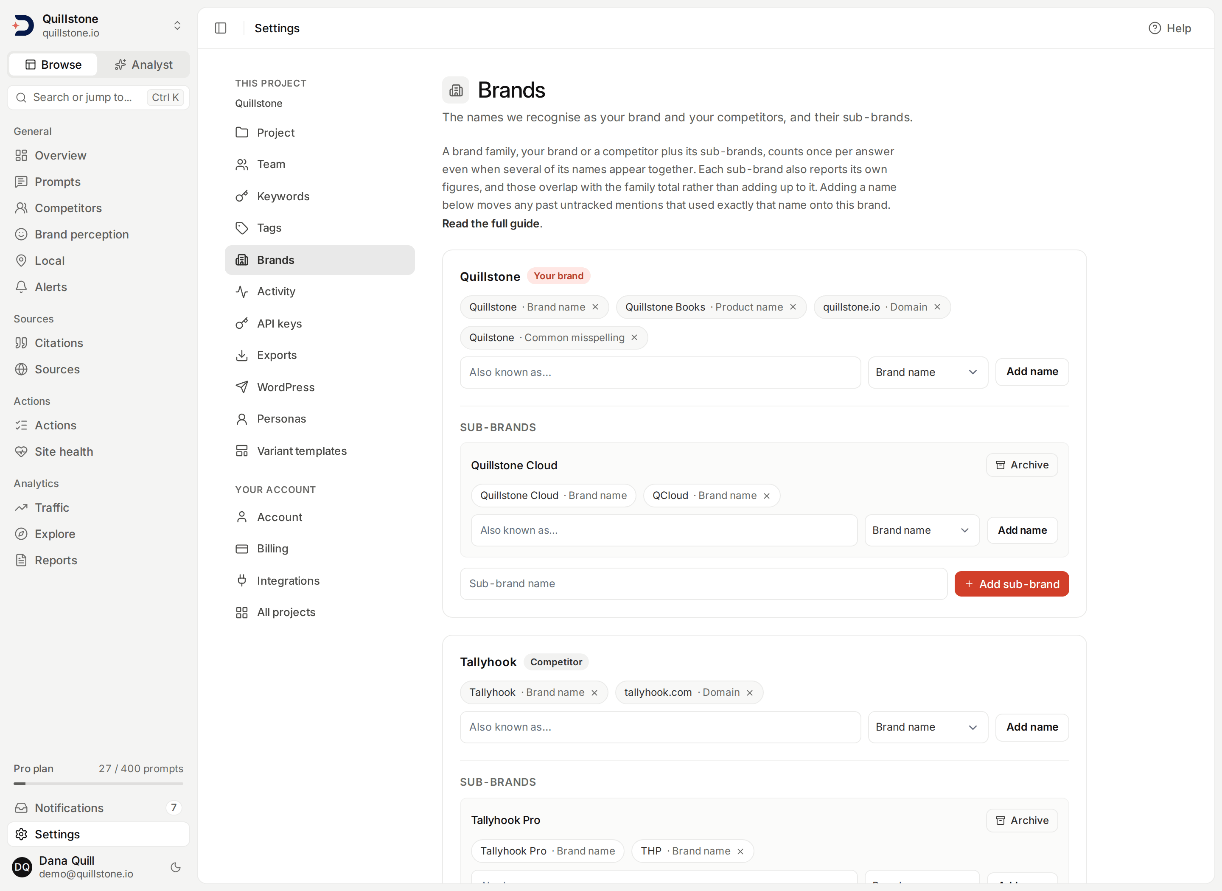The width and height of the screenshot is (1222, 891).
Task: Focus the Sub-brand name input
Action: (703, 583)
